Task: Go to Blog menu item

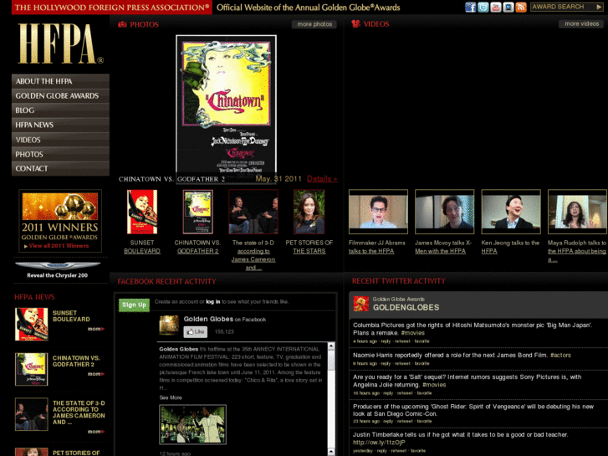Action: (60, 110)
